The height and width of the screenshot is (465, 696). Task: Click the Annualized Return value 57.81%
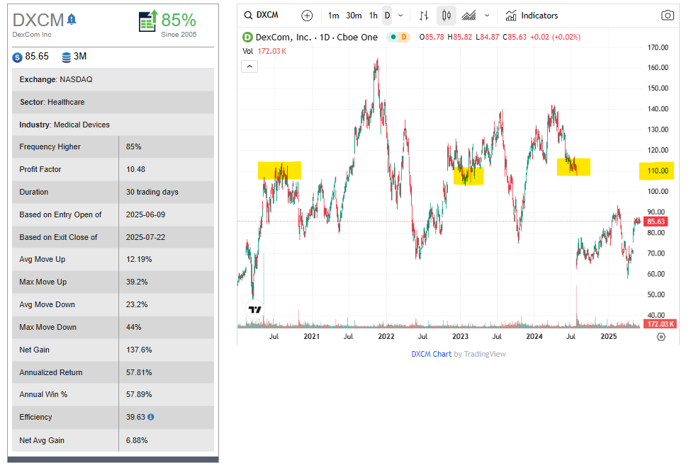point(138,372)
